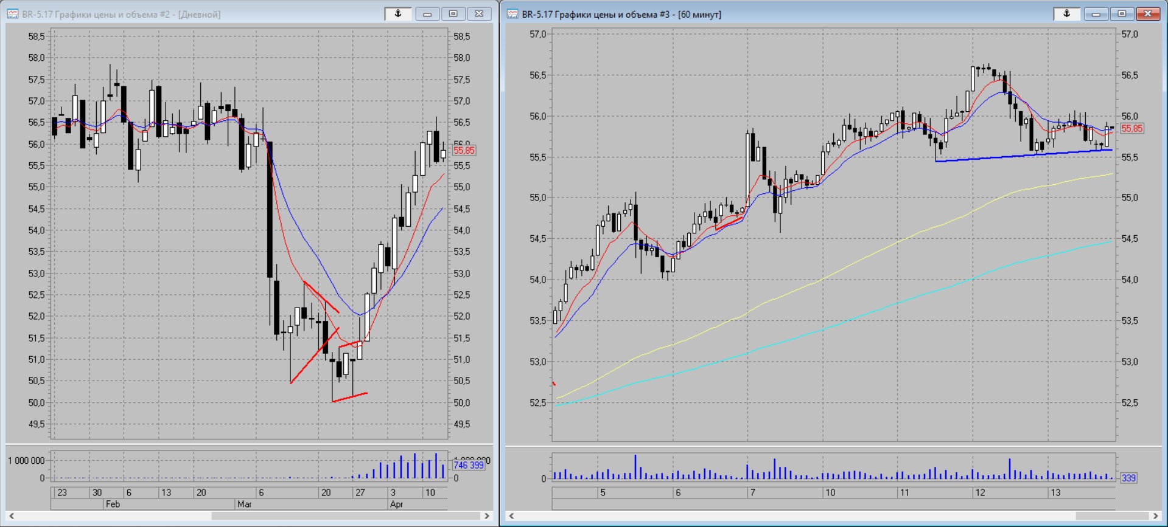This screenshot has height=527, width=1168.
Task: Click the blue support trendline on the 60-minute chart
Action: [x=1024, y=156]
